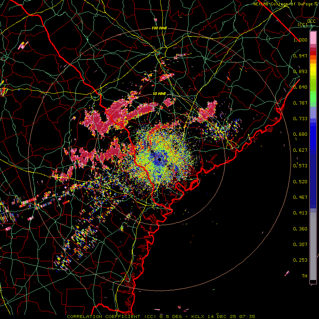Click the TH label at the scale bottom
This screenshot has height=319, width=319.
coord(304,276)
